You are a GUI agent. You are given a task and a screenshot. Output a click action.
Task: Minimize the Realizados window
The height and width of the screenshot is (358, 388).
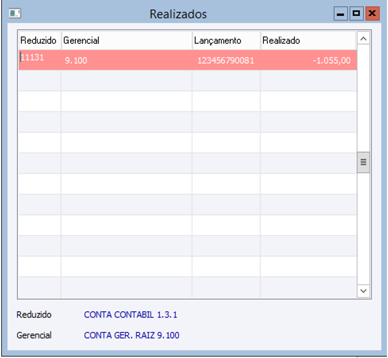tap(341, 14)
